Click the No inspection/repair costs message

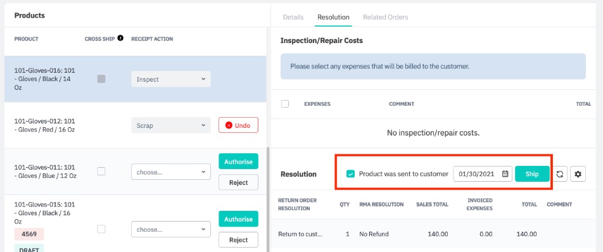click(433, 133)
